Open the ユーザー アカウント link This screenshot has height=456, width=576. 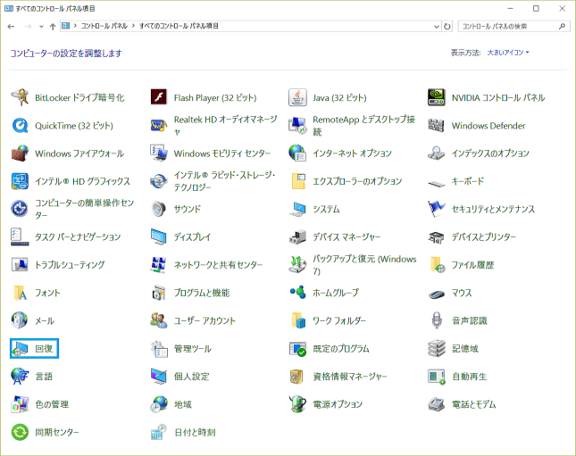click(x=205, y=321)
